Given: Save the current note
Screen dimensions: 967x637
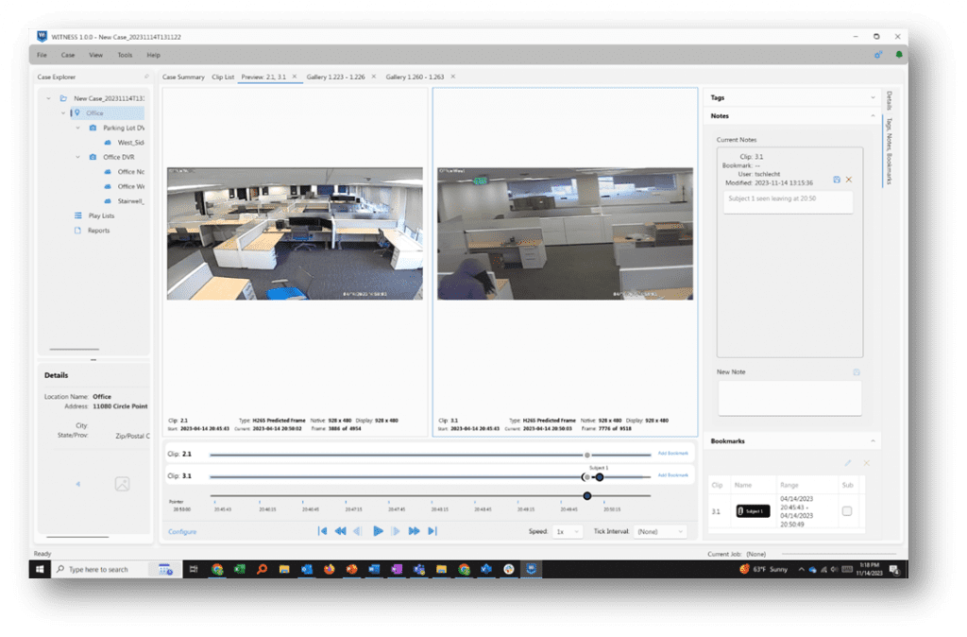Looking at the screenshot, I should (838, 180).
